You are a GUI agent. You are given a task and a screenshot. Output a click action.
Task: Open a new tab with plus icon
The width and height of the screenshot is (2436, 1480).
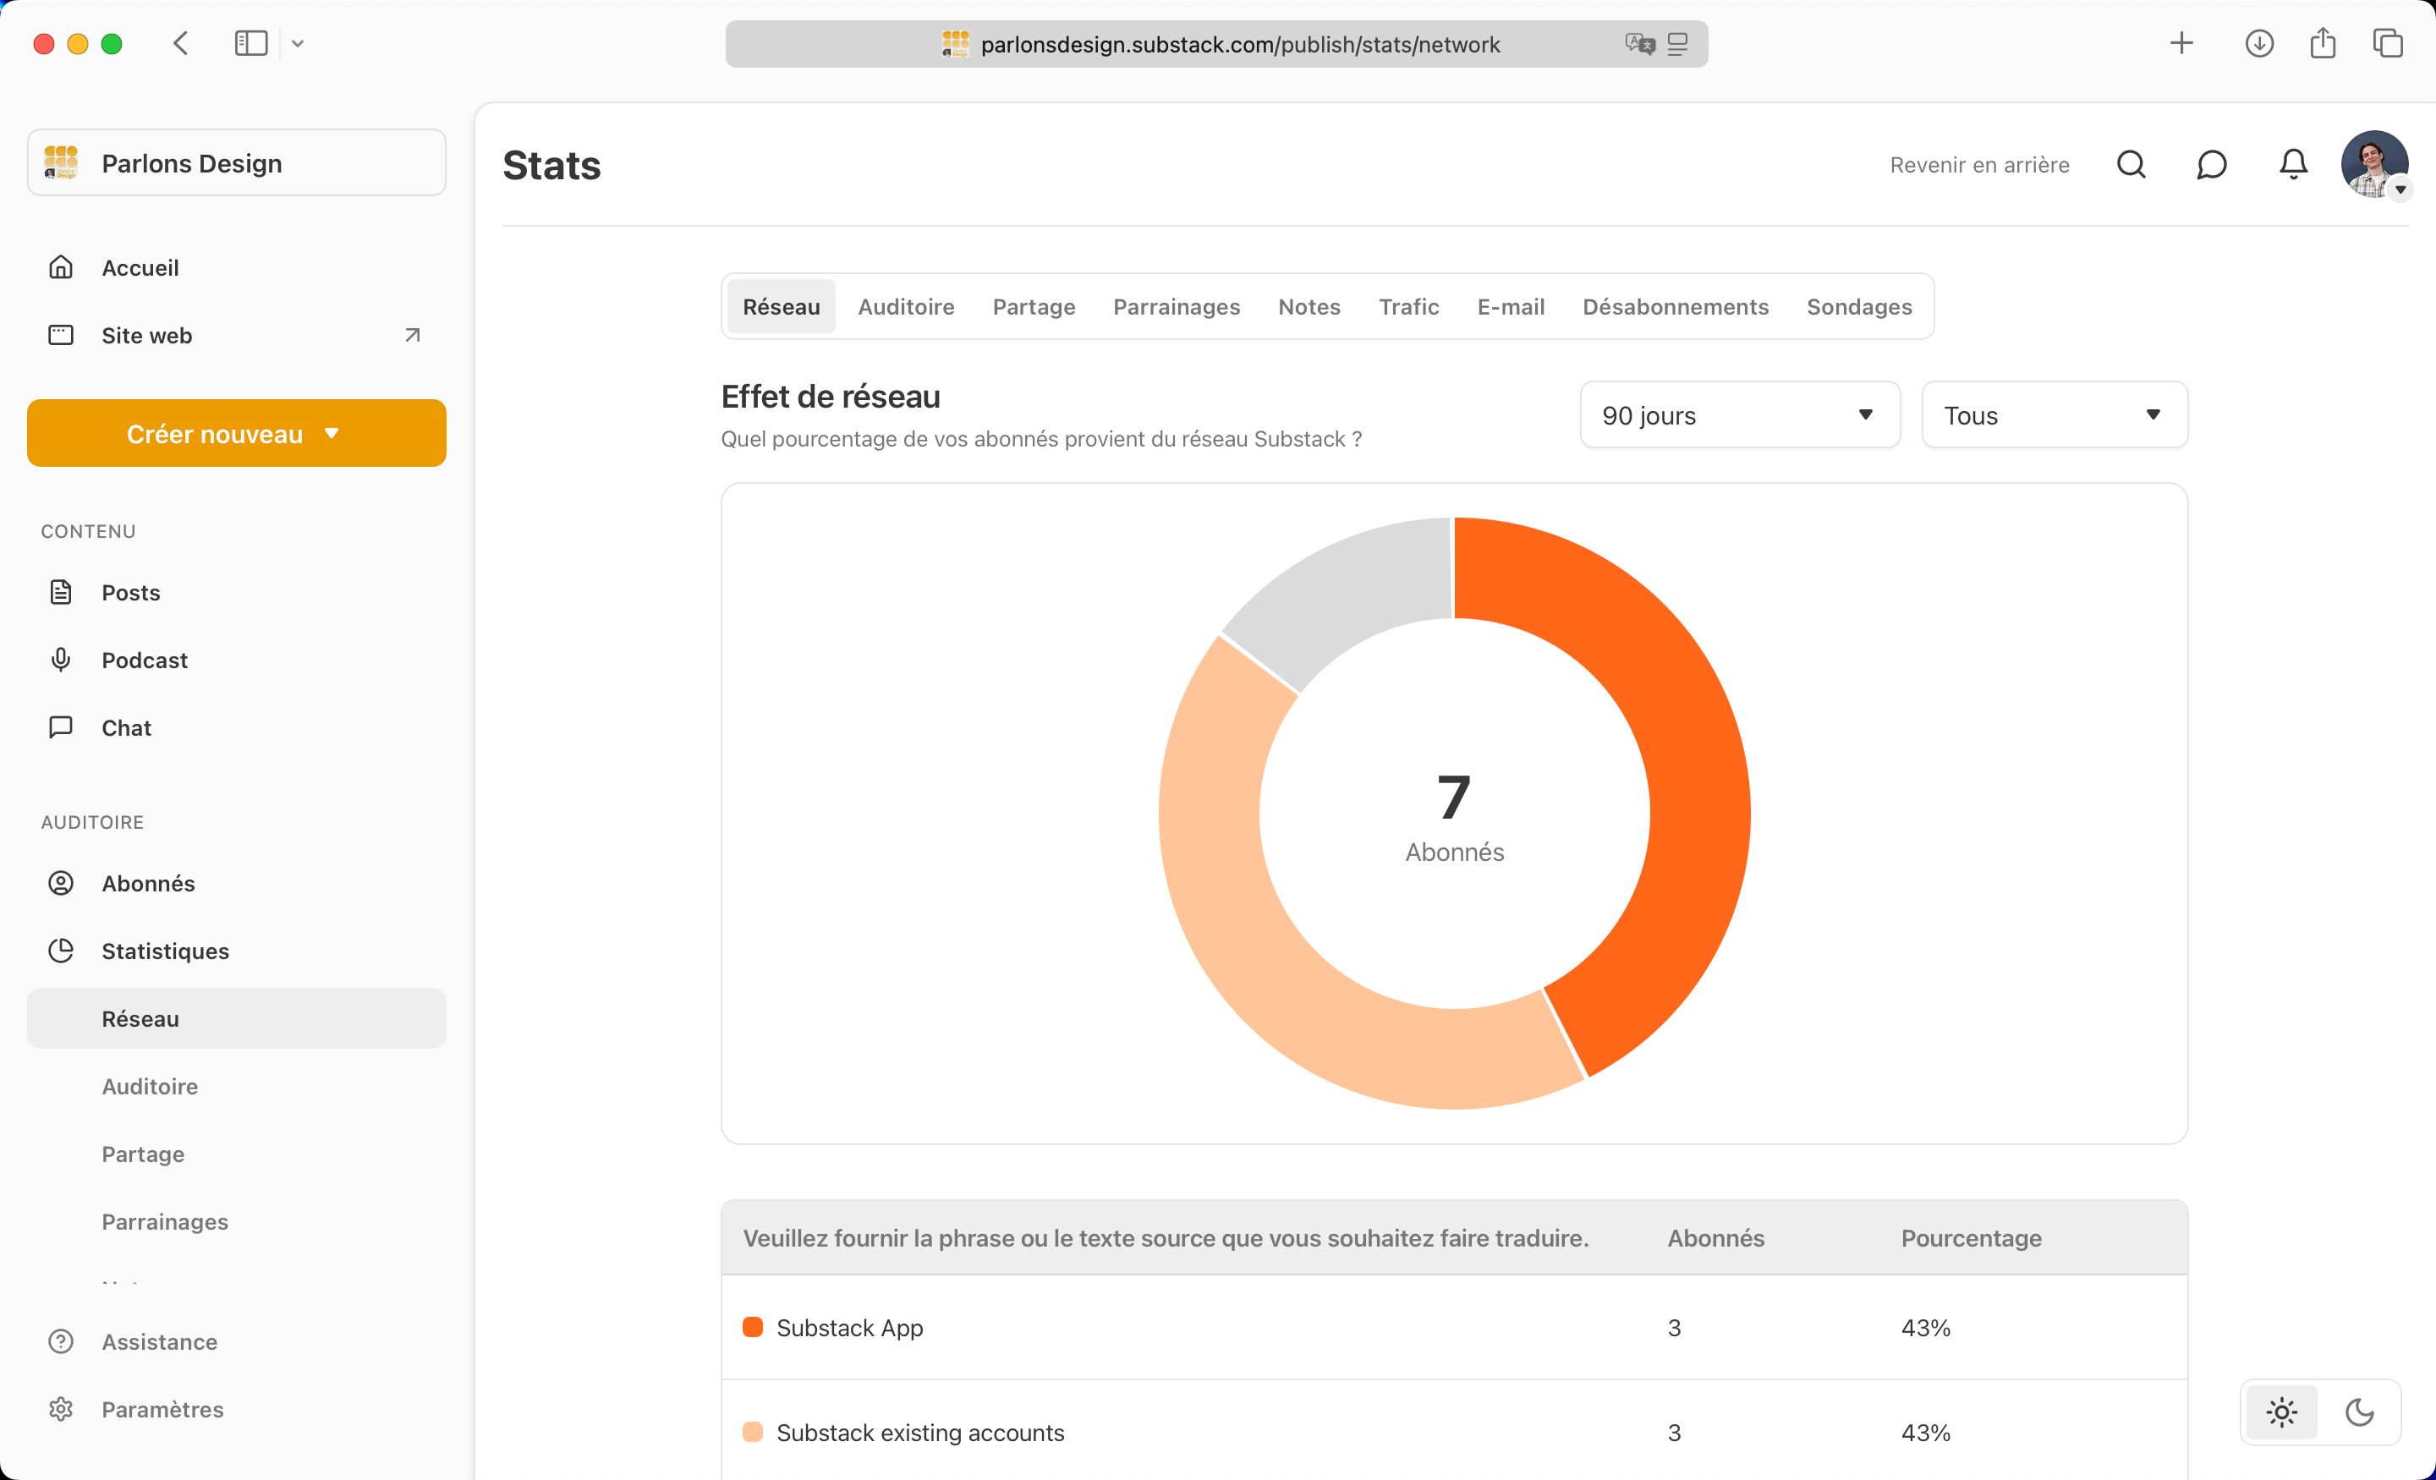2182,42
